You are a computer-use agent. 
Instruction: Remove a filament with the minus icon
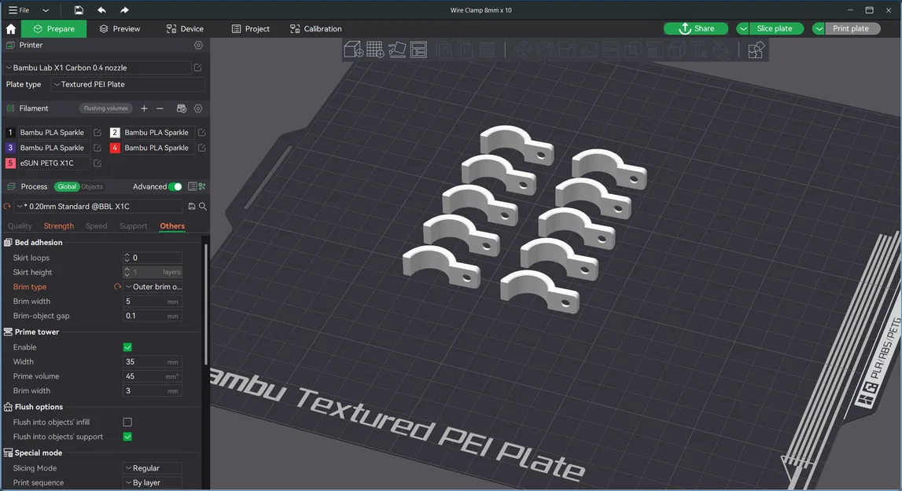pyautogui.click(x=160, y=108)
